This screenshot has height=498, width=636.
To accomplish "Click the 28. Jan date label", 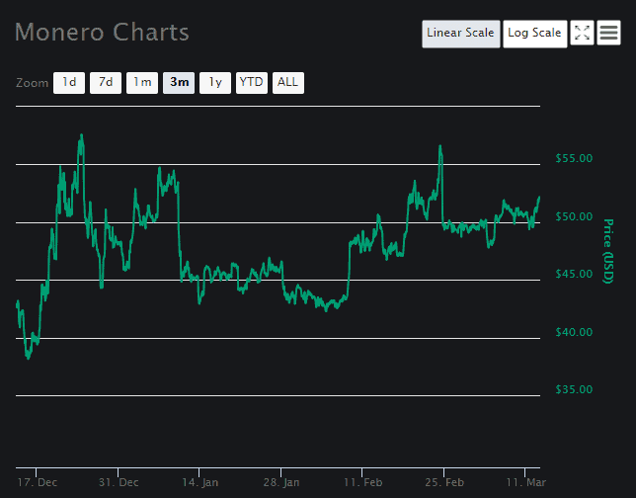I will pos(281,482).
